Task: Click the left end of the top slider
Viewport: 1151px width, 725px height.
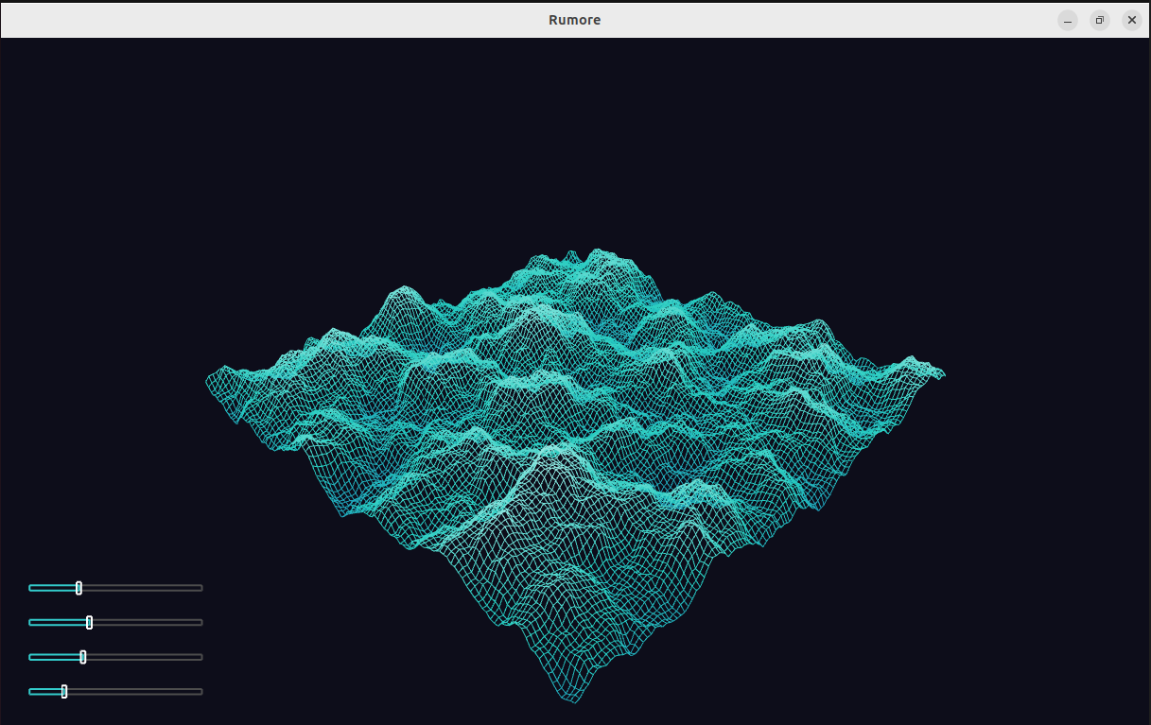Action: (x=31, y=588)
